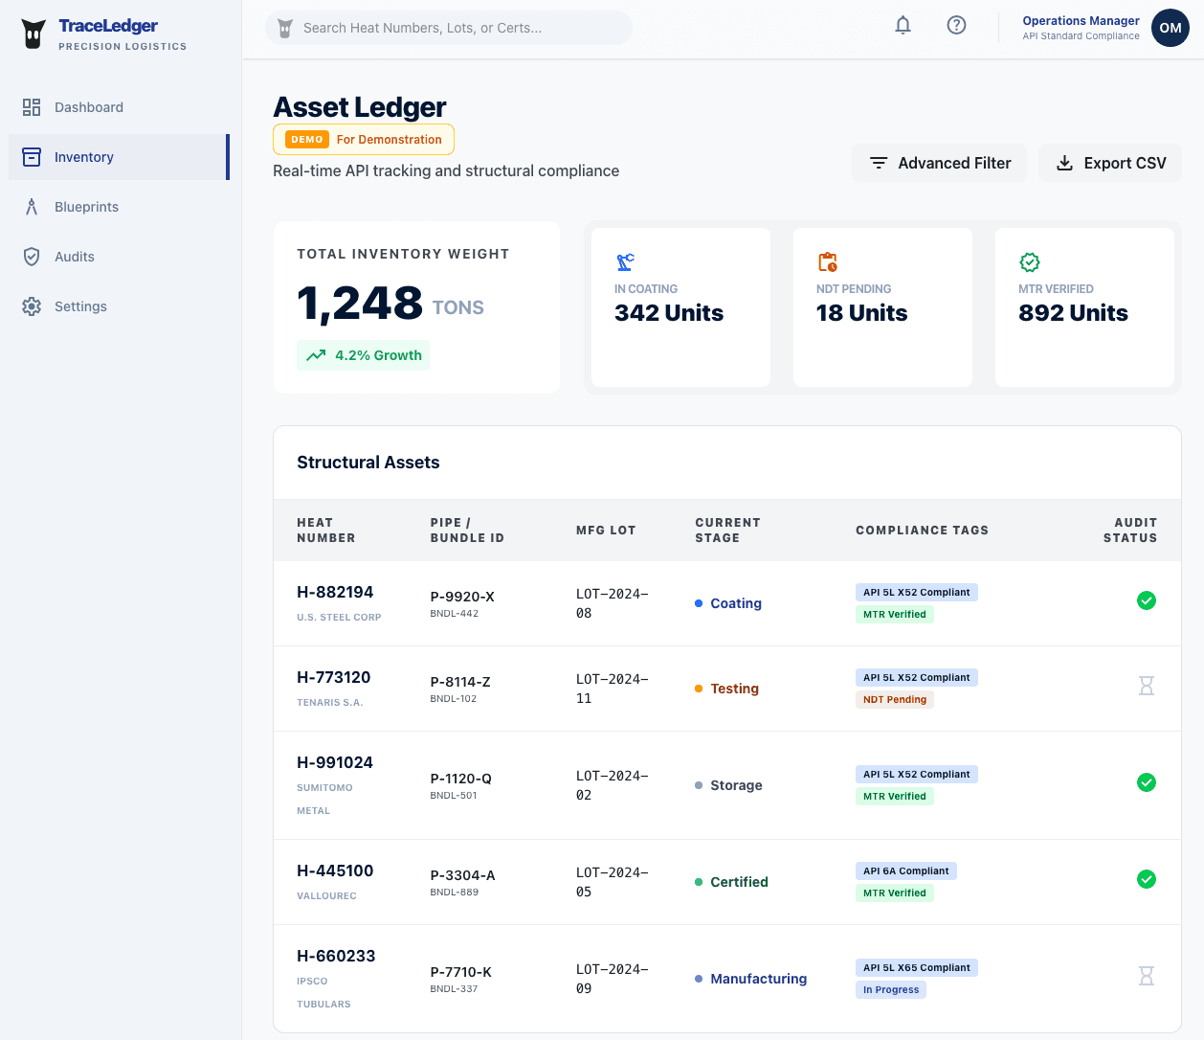Click the Dashboard grid icon
This screenshot has width=1204, height=1040.
click(x=32, y=107)
